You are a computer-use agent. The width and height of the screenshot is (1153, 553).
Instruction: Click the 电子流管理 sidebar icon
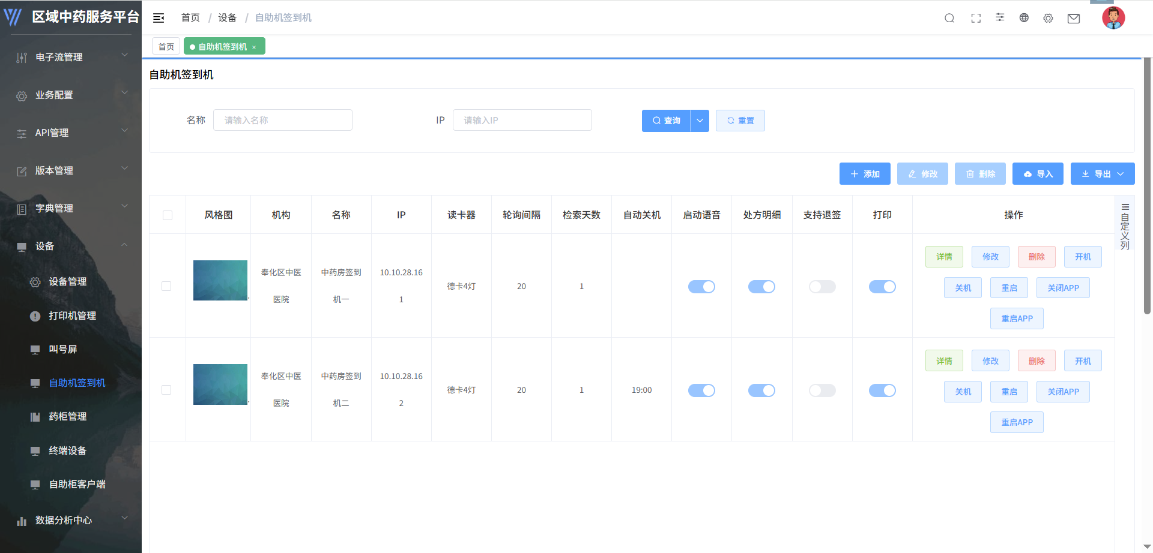pos(22,58)
